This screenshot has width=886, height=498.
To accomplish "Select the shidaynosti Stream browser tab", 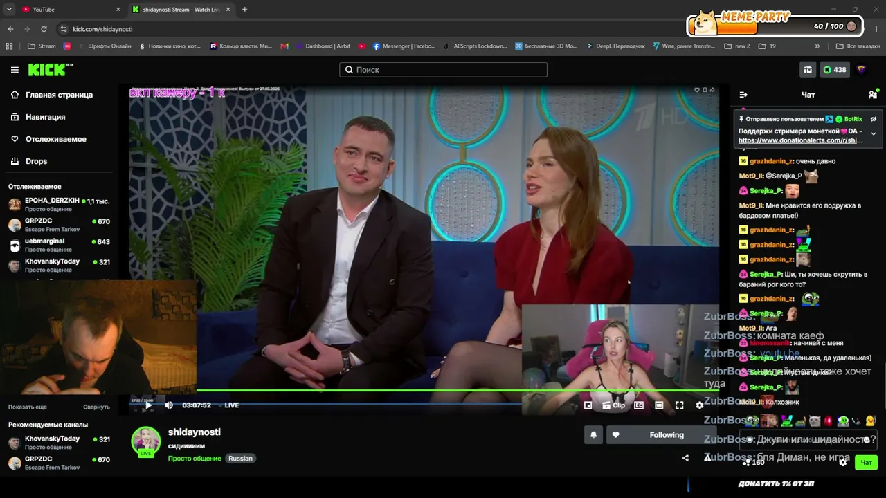I will (x=181, y=10).
